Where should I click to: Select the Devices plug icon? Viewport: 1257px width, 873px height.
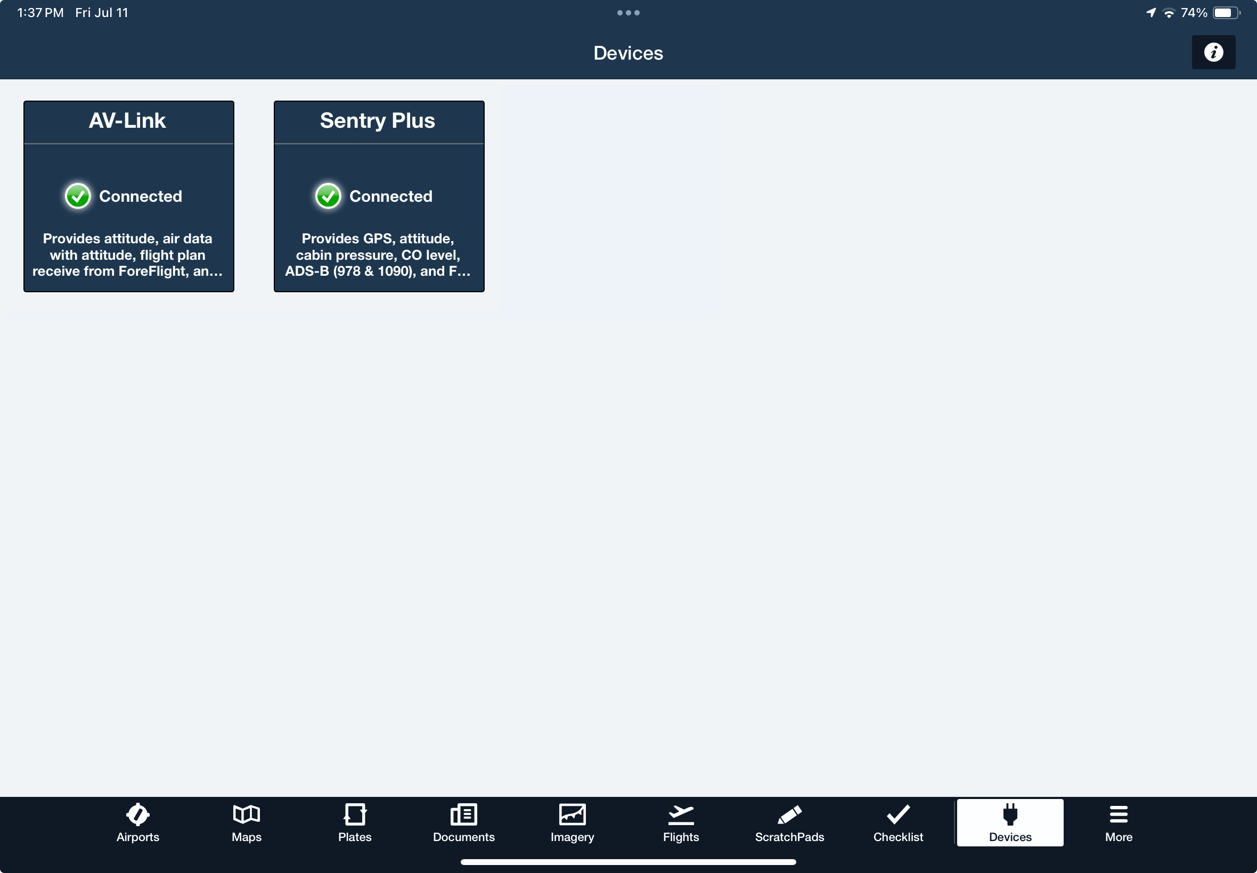tap(1010, 814)
